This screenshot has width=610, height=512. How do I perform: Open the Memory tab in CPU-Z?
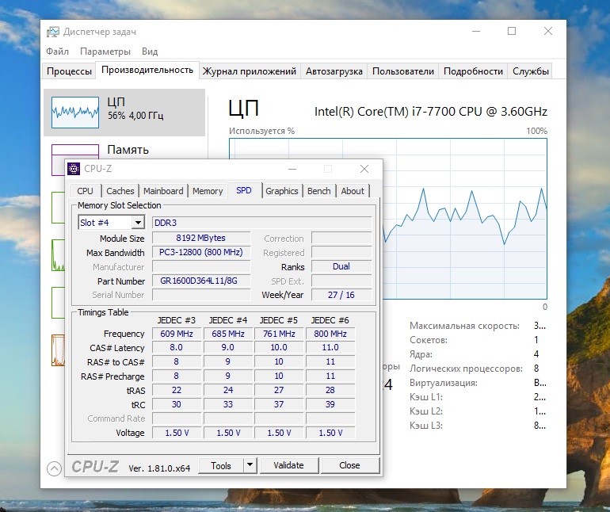point(208,191)
